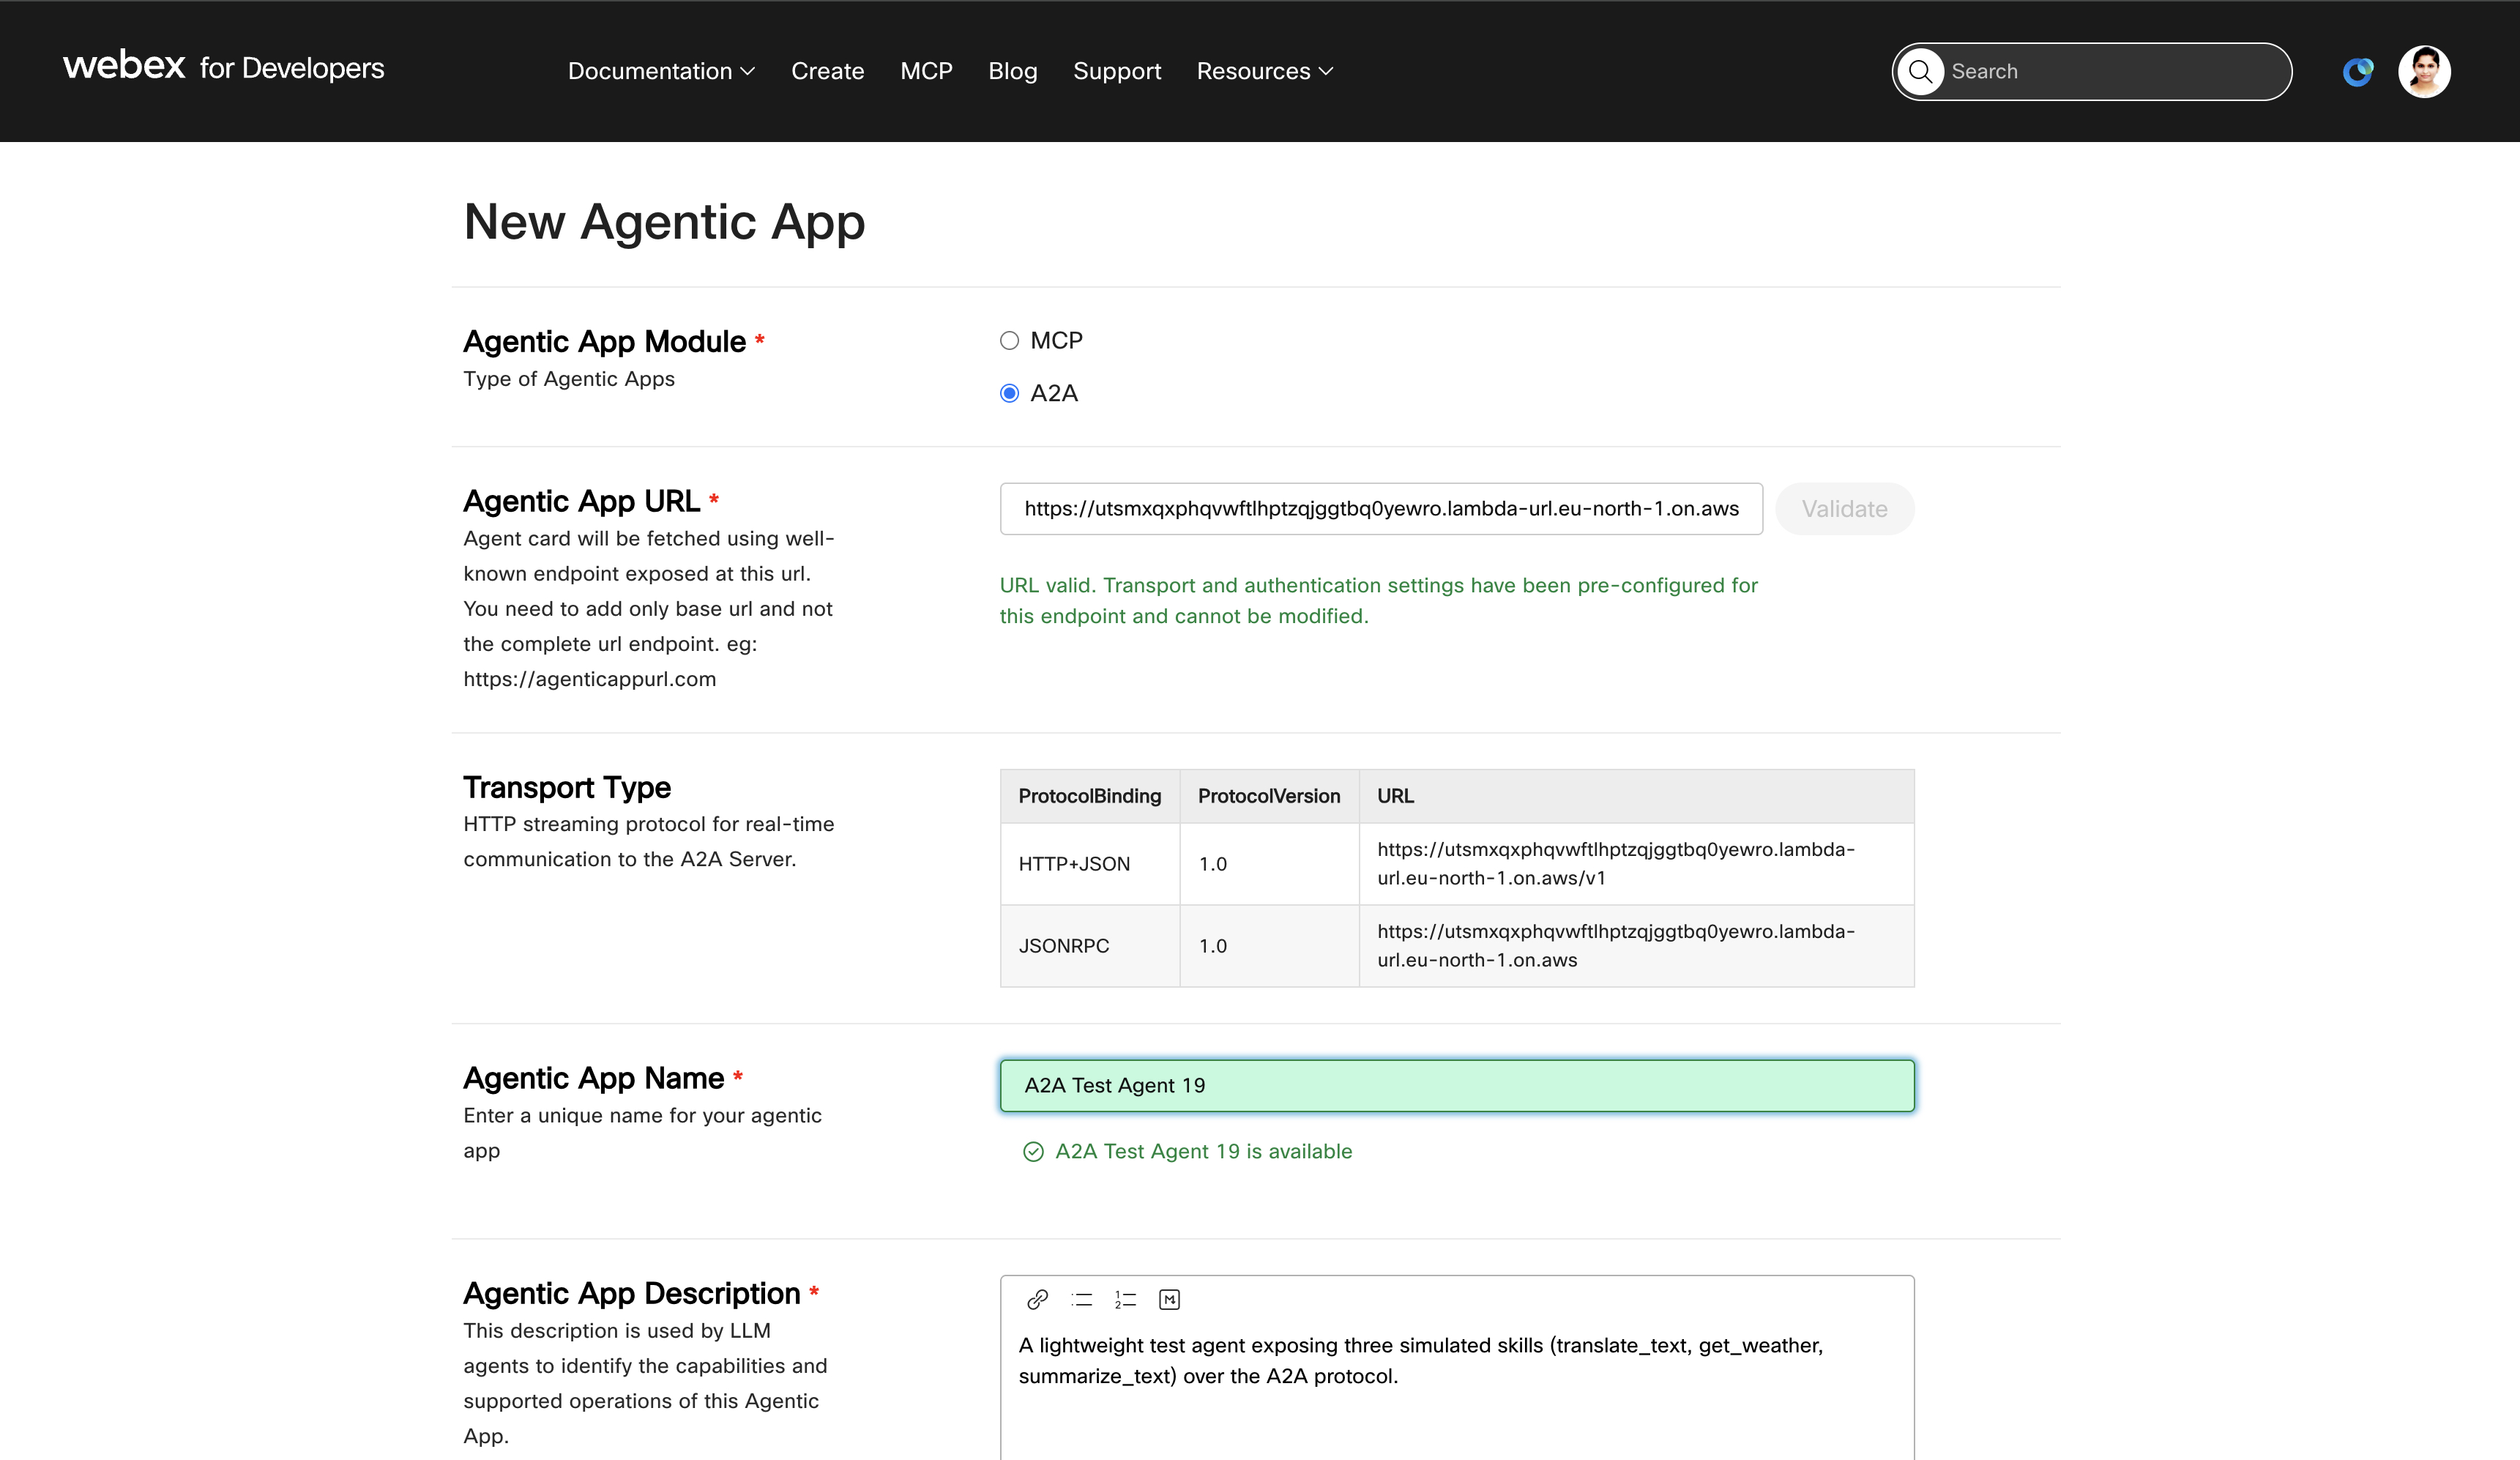Apply bulleted list in description editor
The height and width of the screenshot is (1460, 2520).
click(1081, 1299)
